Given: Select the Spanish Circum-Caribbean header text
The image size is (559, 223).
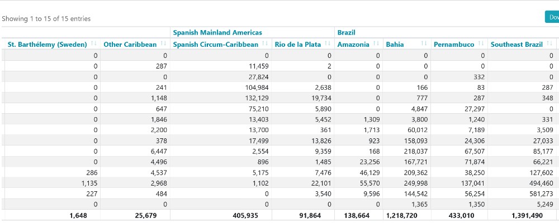Looking at the screenshot, I should pyautogui.click(x=216, y=44).
